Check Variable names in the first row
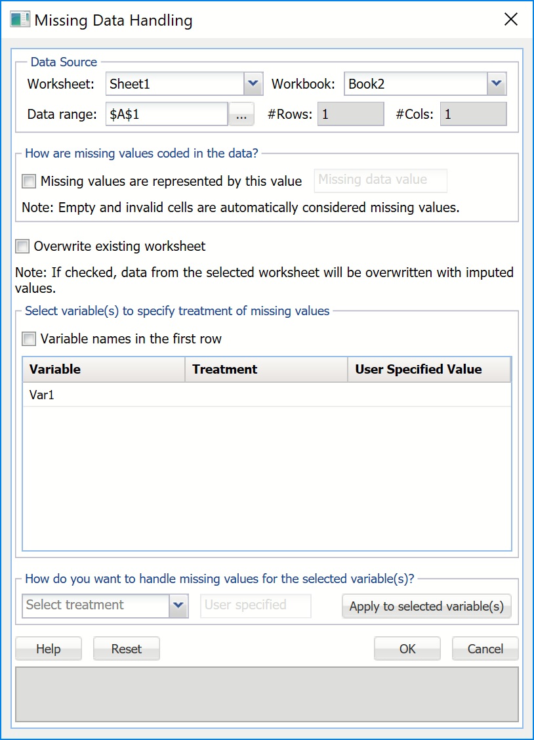 coord(29,339)
